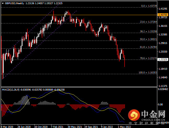Click the small triangle before GBPUSD title
169x128 pixels.
(2, 3)
